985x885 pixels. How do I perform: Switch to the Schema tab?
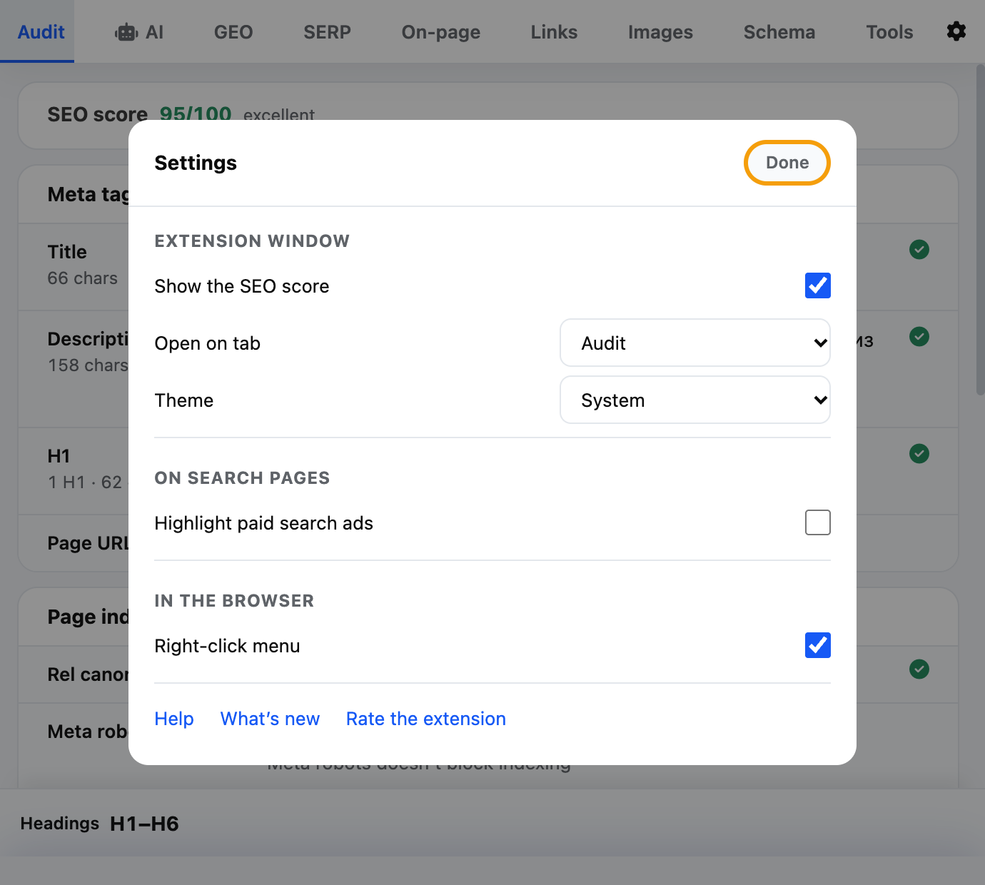779,32
